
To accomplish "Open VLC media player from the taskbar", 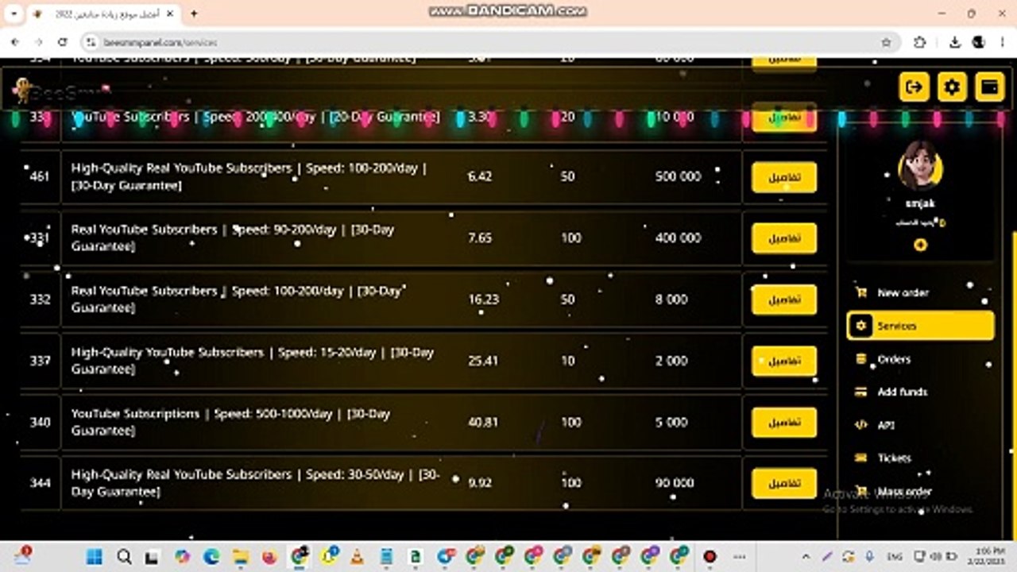I will 357,556.
